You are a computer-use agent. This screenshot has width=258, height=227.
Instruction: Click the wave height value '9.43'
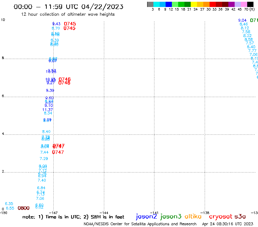[56, 24]
